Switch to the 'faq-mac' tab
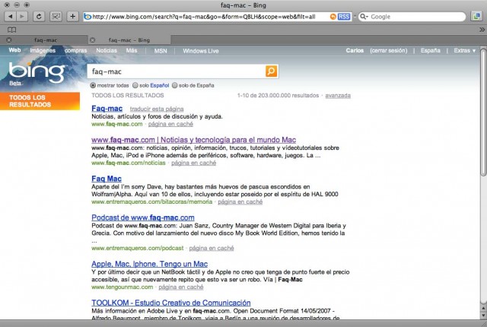The height and width of the screenshot is (327, 487). [x=46, y=40]
